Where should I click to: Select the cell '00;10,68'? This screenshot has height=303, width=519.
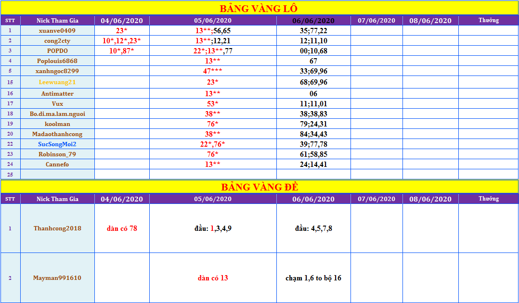pyautogui.click(x=313, y=51)
